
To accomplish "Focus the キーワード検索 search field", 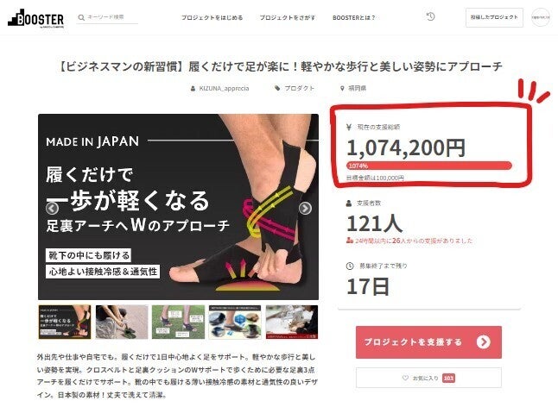I will [x=111, y=17].
